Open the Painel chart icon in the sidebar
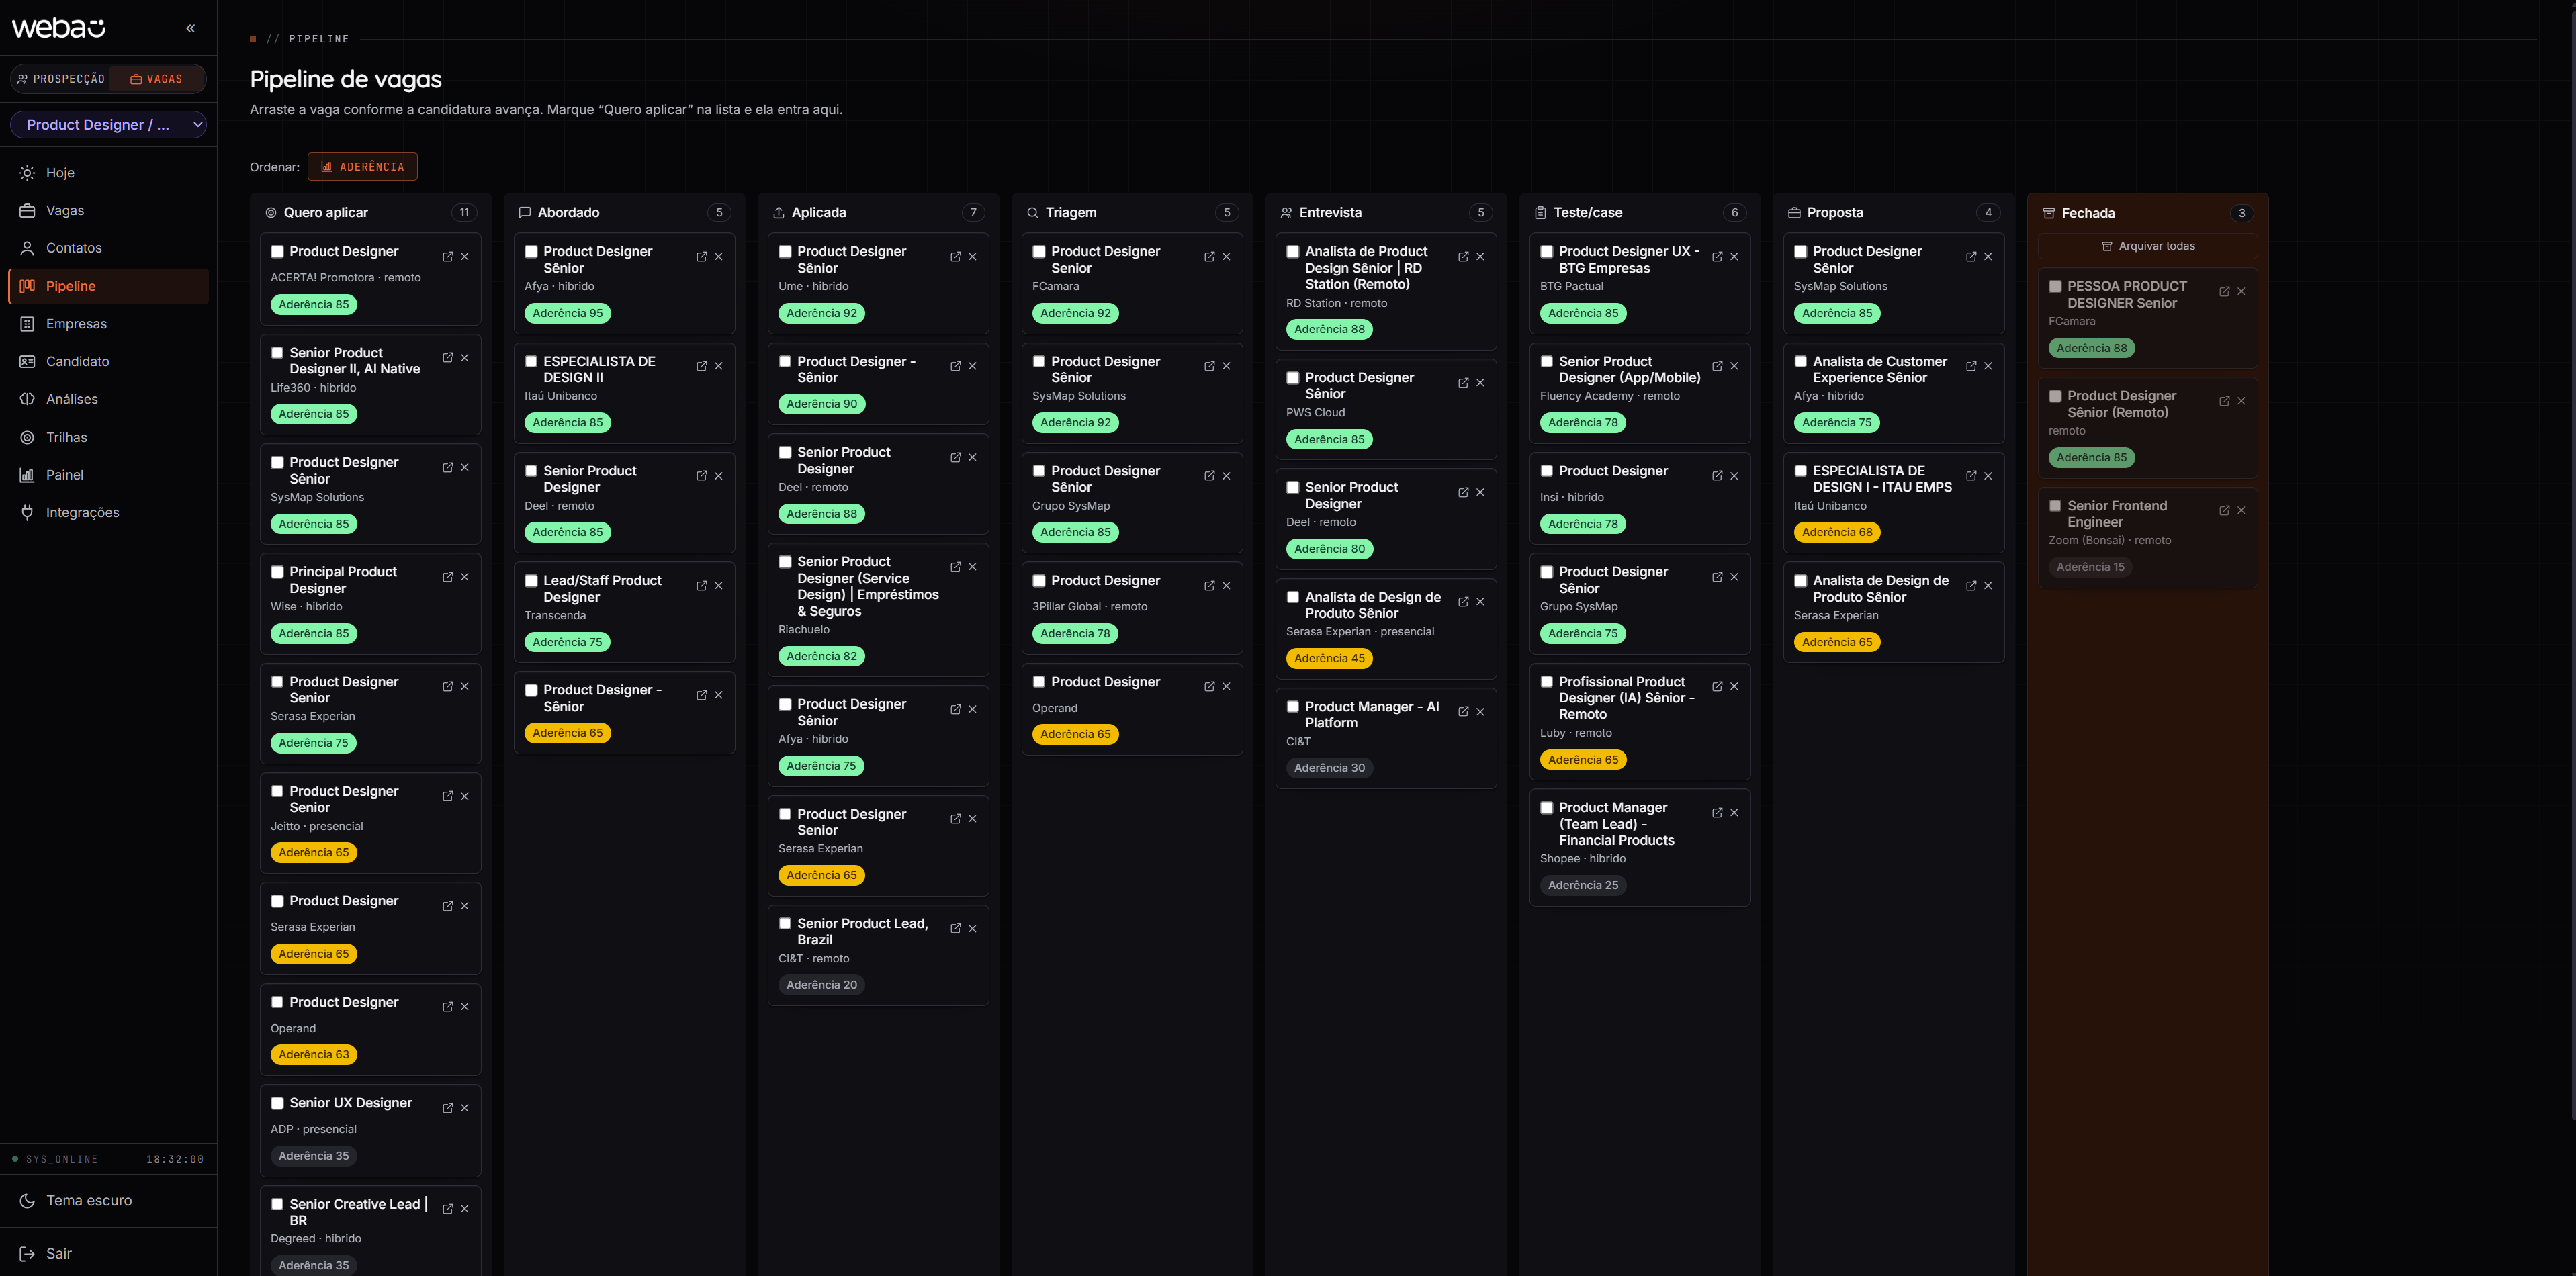 (27, 475)
